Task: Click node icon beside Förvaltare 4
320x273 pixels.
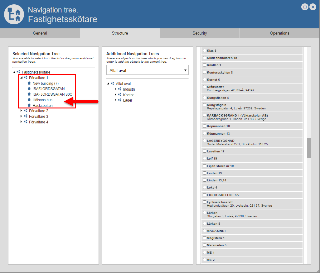Action: (x=26, y=122)
